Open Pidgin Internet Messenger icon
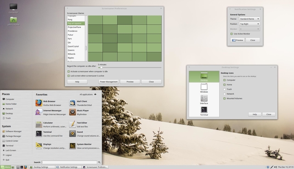Screen dimensions: 294x169 39,112
